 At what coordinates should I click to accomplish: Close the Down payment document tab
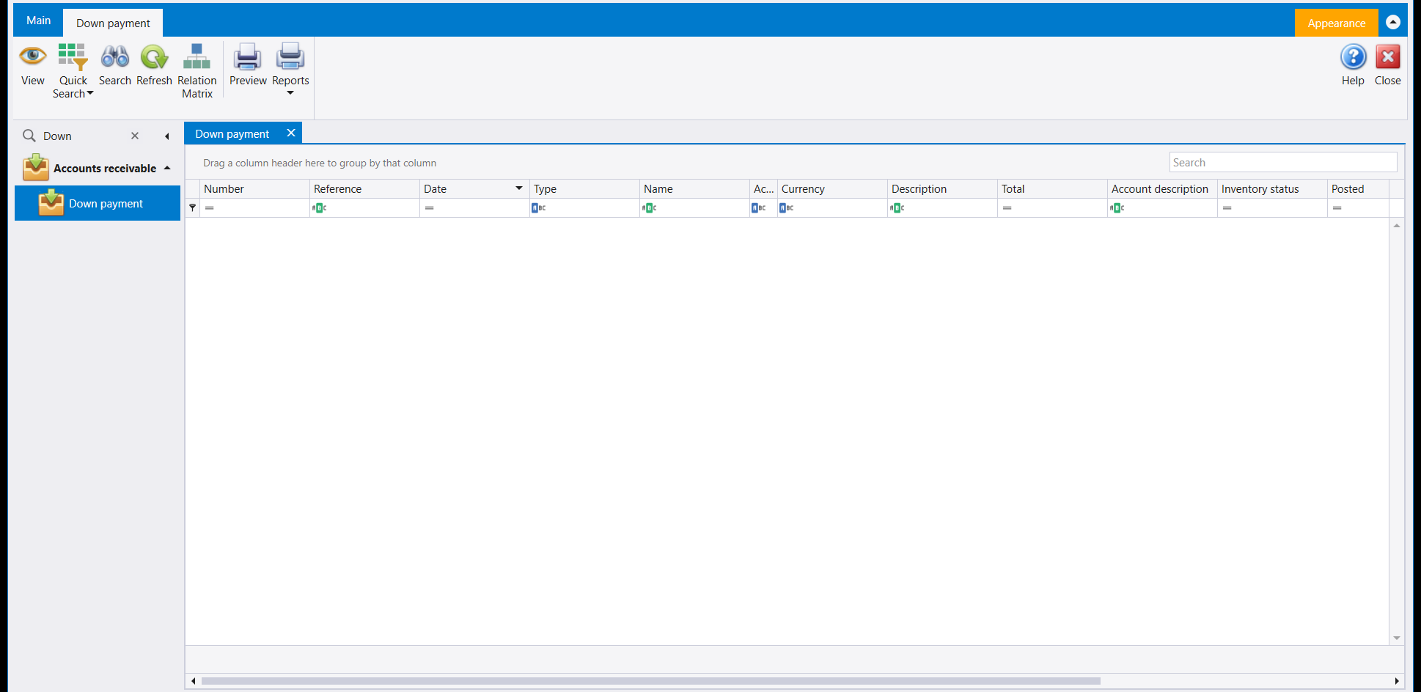(x=291, y=133)
